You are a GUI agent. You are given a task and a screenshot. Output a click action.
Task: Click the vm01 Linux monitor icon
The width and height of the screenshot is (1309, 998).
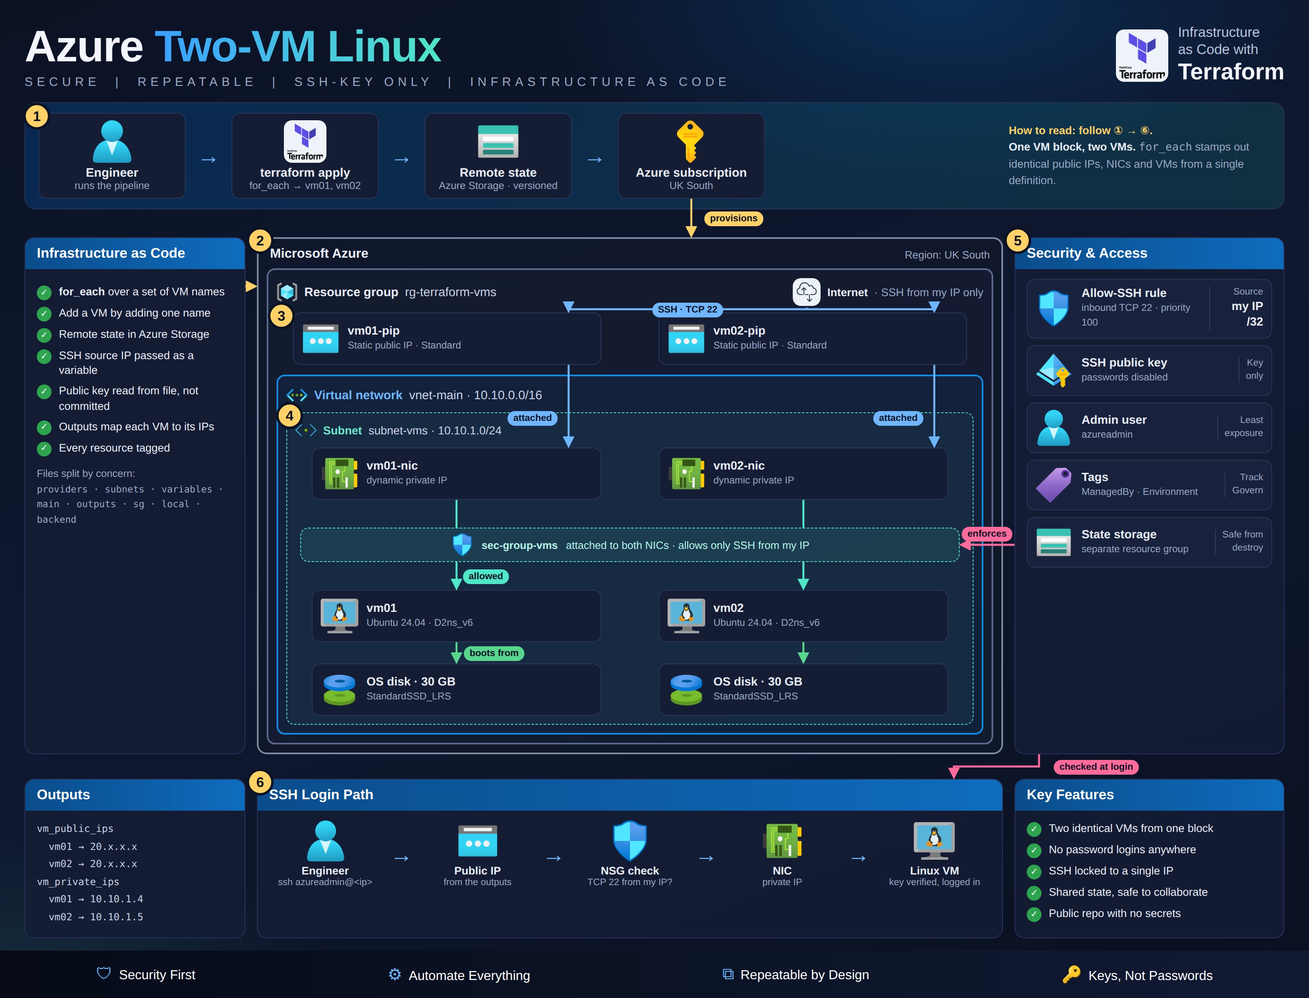(339, 616)
